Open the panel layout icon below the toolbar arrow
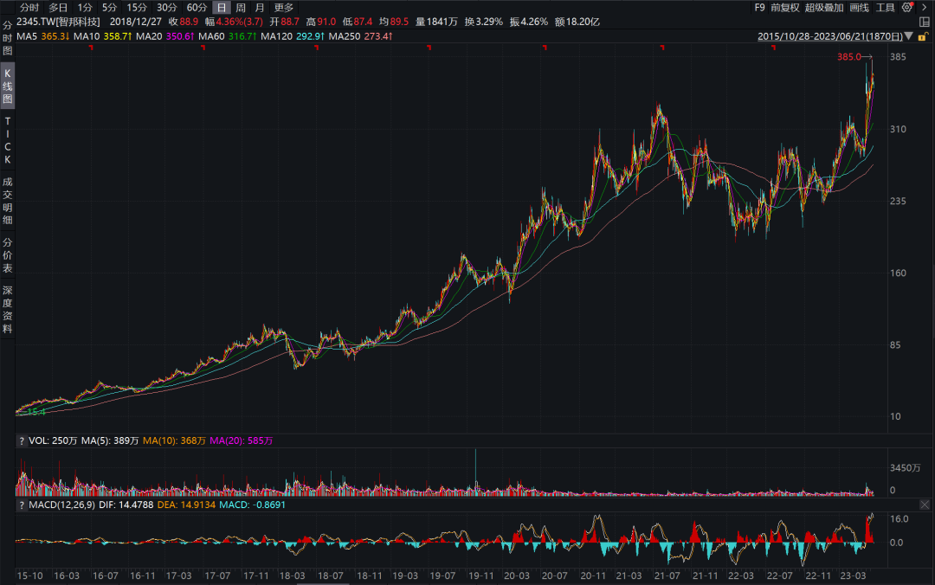Image resolution: width=935 pixels, height=585 pixels. pyautogui.click(x=925, y=22)
